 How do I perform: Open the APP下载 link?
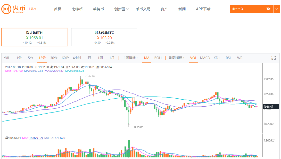(203, 9)
